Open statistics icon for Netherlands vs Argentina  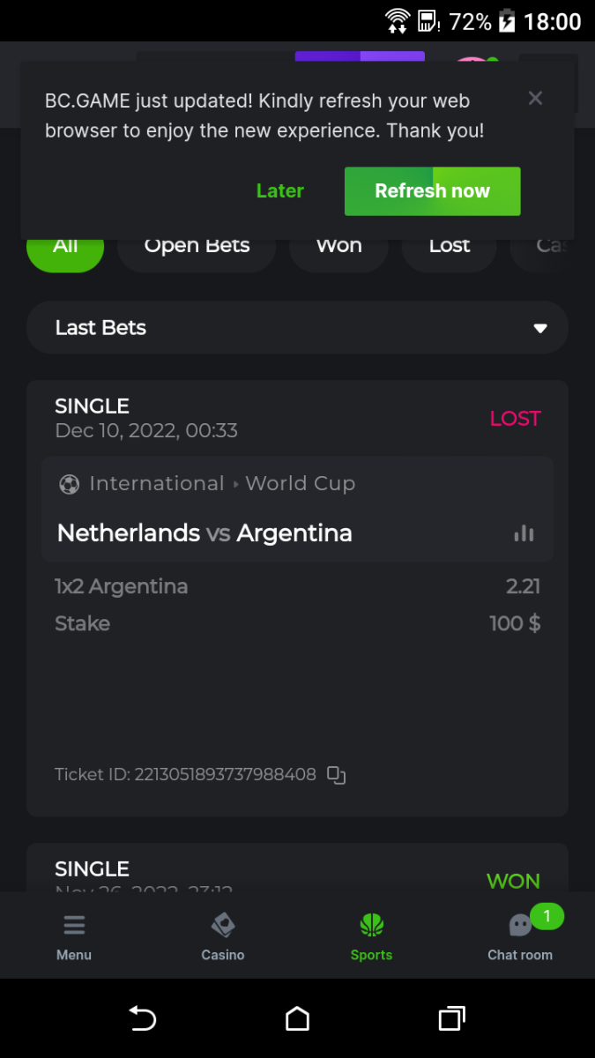pos(524,533)
